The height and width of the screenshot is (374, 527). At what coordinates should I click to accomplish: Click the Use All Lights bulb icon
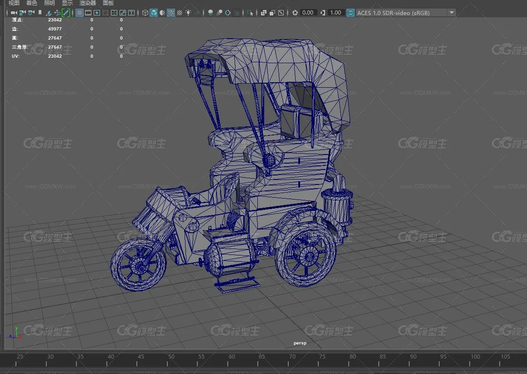pyautogui.click(x=189, y=13)
